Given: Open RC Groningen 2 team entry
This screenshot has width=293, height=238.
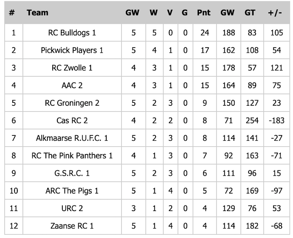Looking at the screenshot, I should (72, 103).
